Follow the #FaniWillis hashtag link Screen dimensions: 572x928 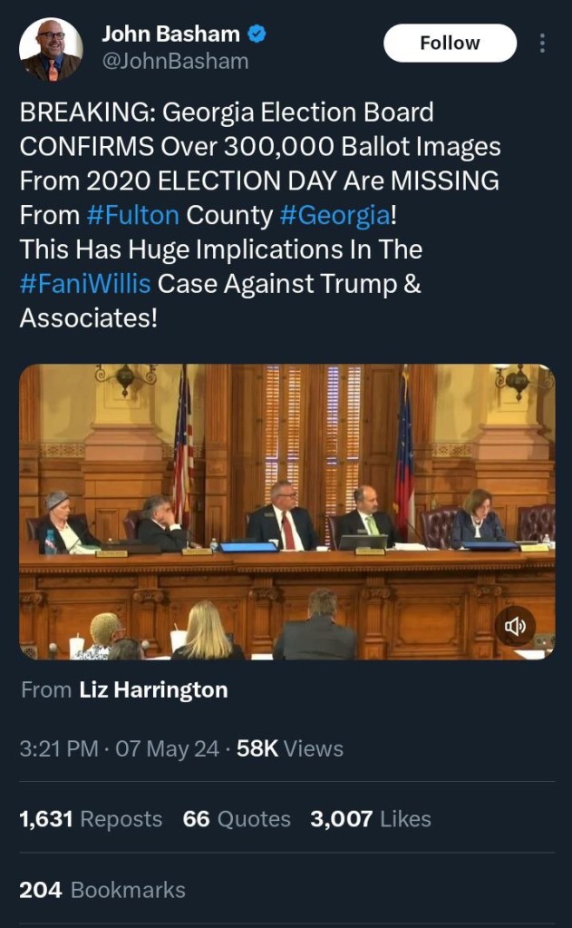point(85,284)
